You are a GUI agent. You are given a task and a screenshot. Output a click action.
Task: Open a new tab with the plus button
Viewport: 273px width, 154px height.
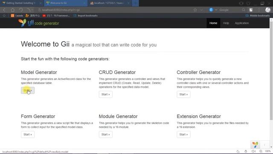point(135,3)
